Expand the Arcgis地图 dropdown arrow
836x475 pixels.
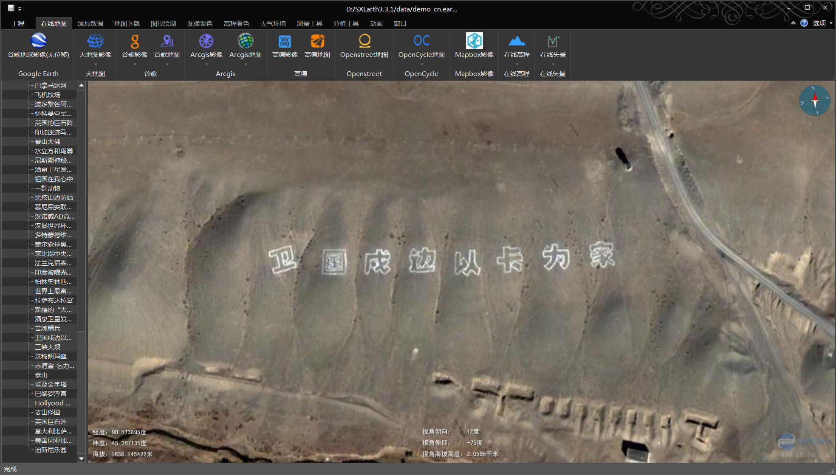246,65
